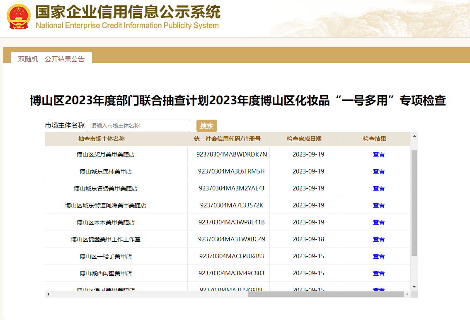View result for 博山城西闺蜜美甲店
This screenshot has height=320, width=470.
[x=378, y=273]
